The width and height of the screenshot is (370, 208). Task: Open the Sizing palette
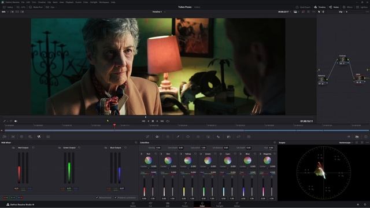click(x=239, y=136)
